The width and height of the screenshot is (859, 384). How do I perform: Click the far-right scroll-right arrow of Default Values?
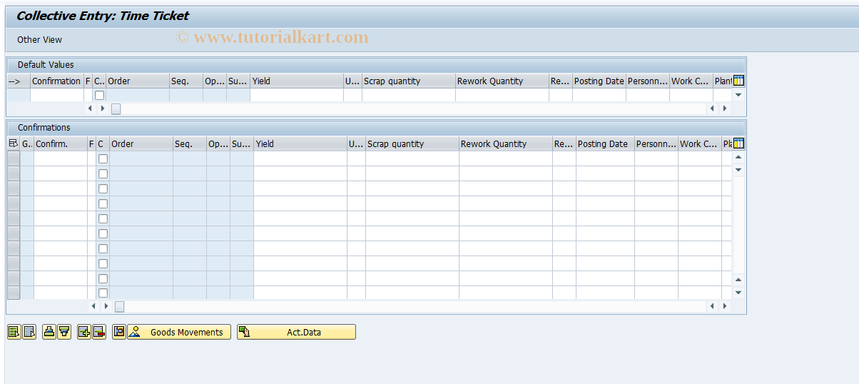724,108
